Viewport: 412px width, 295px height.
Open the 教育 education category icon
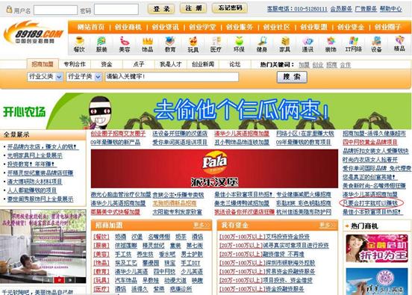click(170, 44)
